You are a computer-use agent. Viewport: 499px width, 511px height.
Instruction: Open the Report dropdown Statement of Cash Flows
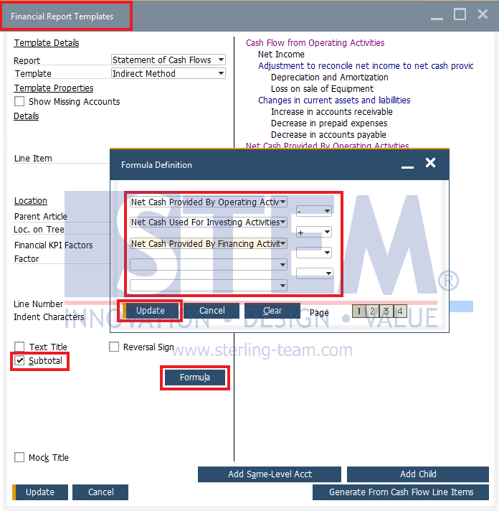[168, 60]
